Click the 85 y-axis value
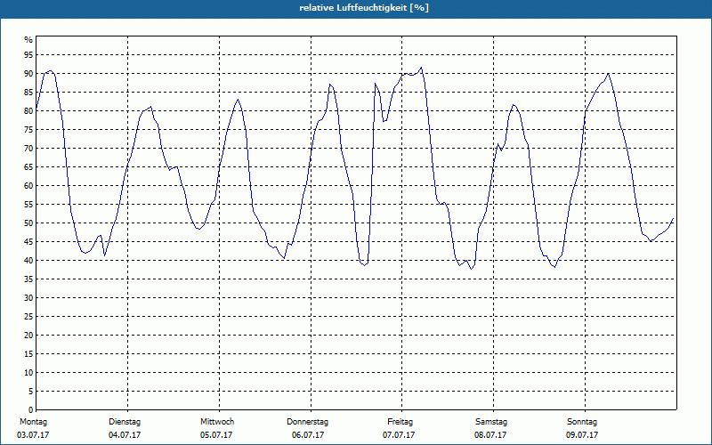The height and width of the screenshot is (445, 712). click(28, 93)
